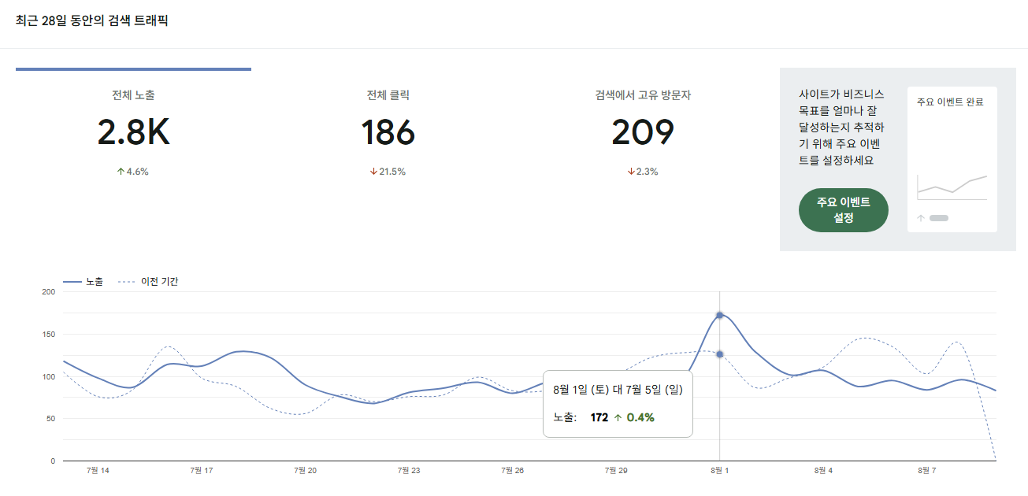1028x496 pixels.
Task: Click the lower previous-period point at 8월 1
Action: (x=720, y=354)
